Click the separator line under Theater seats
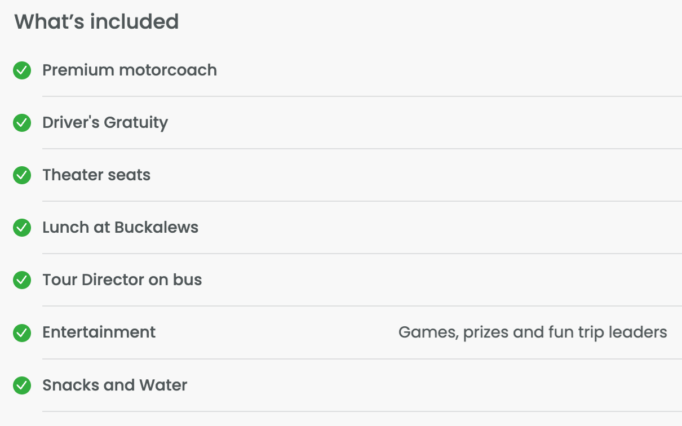The height and width of the screenshot is (426, 682). tap(362, 201)
